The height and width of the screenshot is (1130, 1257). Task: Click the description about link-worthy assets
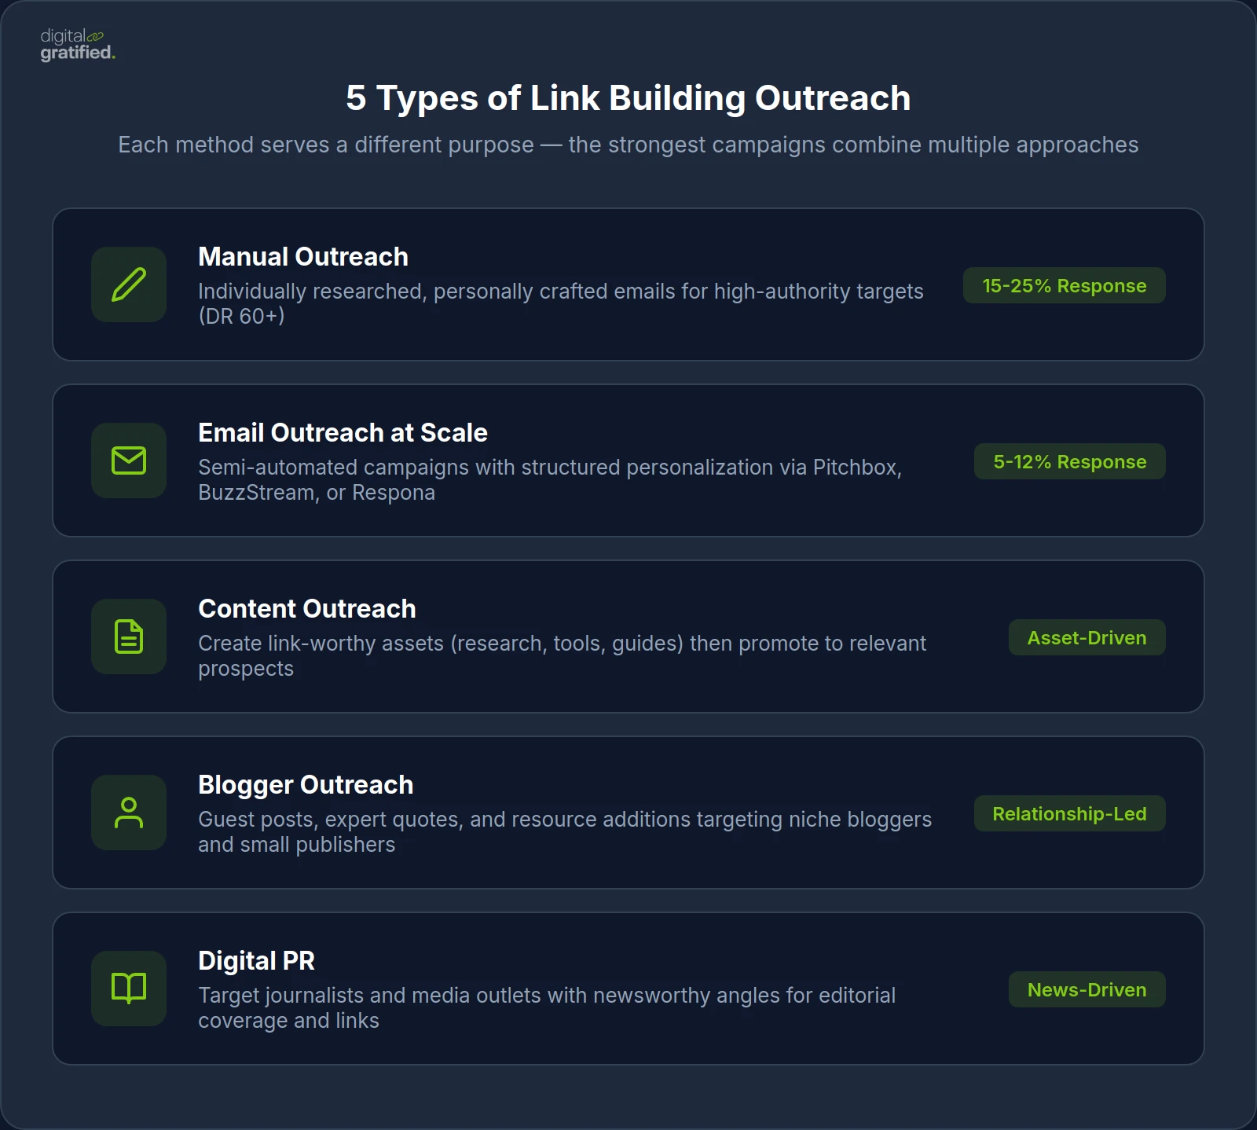point(563,655)
